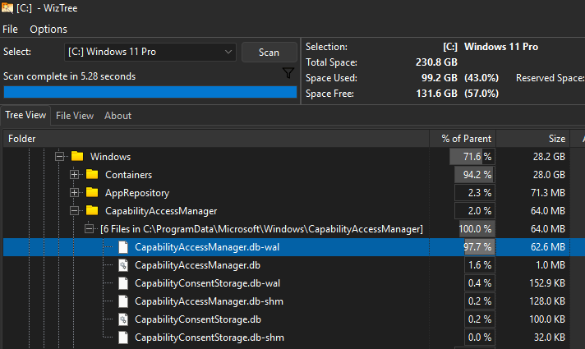Click the 71.6 % parent bar for Windows

(x=472, y=157)
